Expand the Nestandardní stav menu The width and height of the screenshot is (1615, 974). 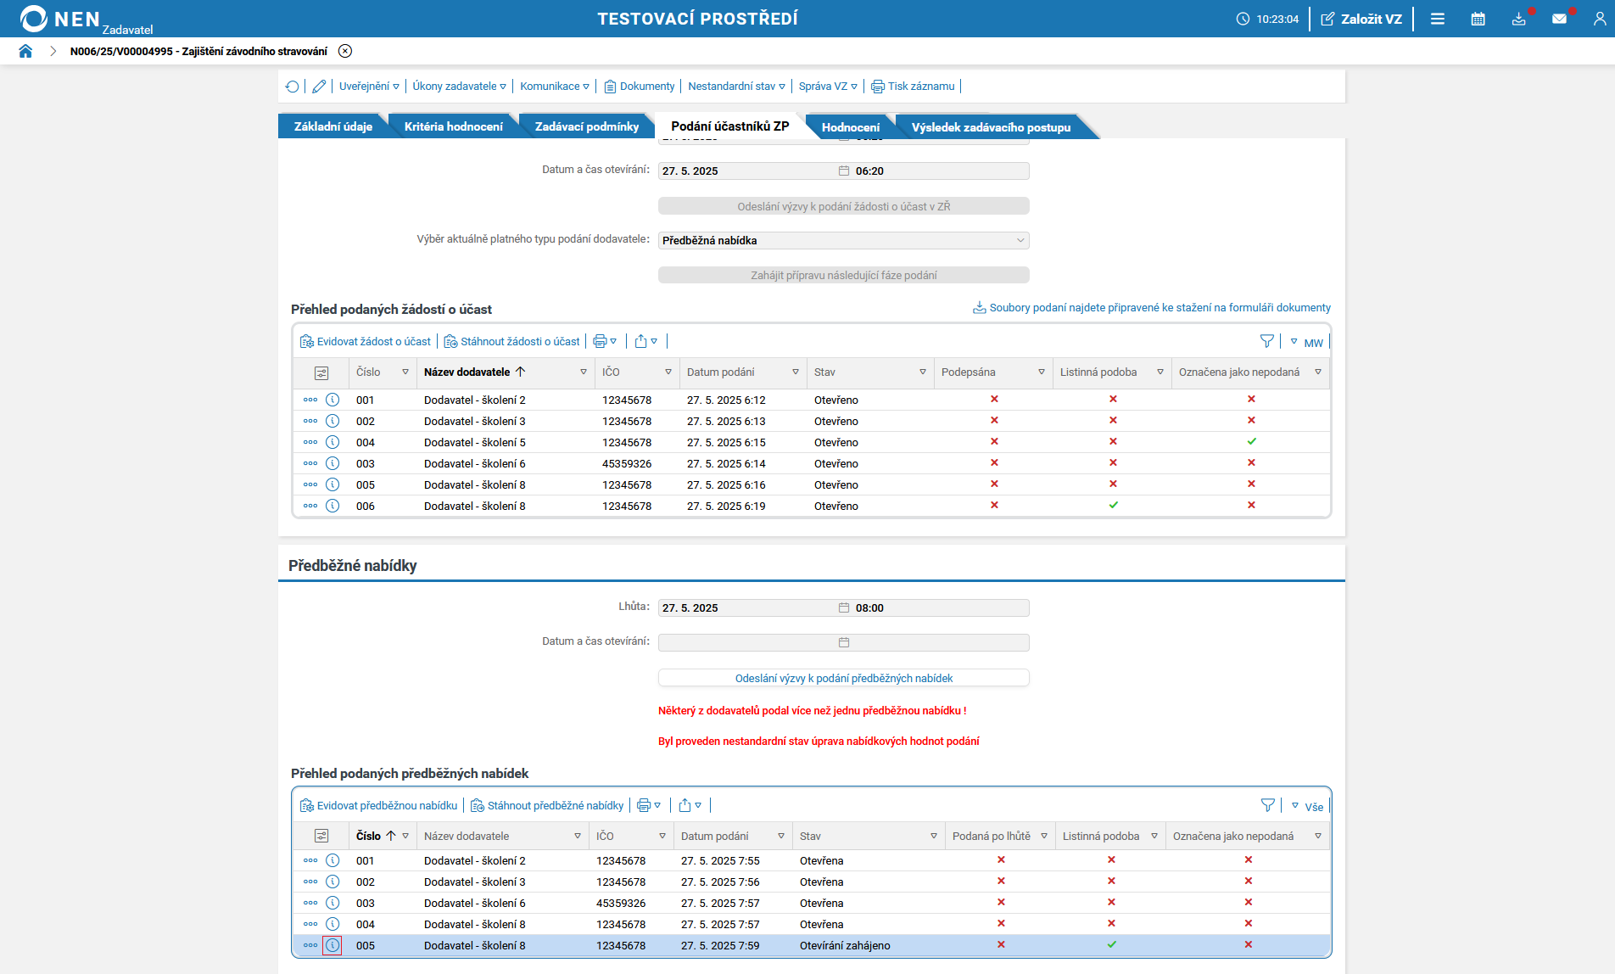click(x=736, y=87)
